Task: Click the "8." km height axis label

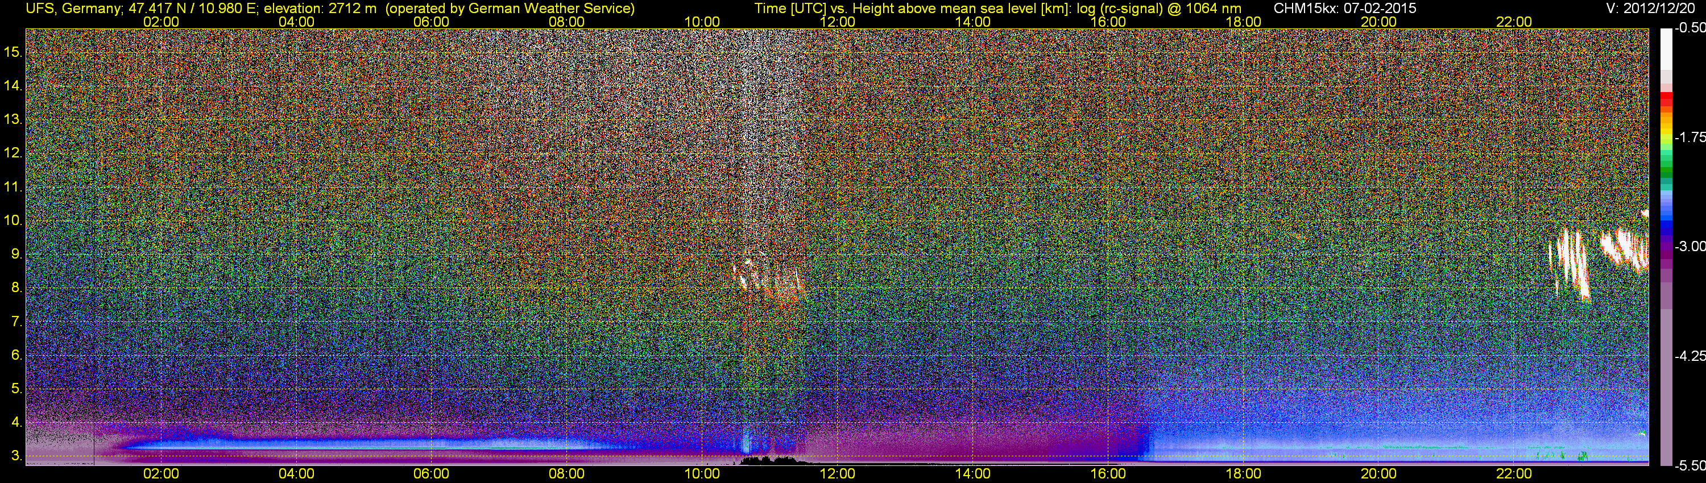Action: (16, 288)
